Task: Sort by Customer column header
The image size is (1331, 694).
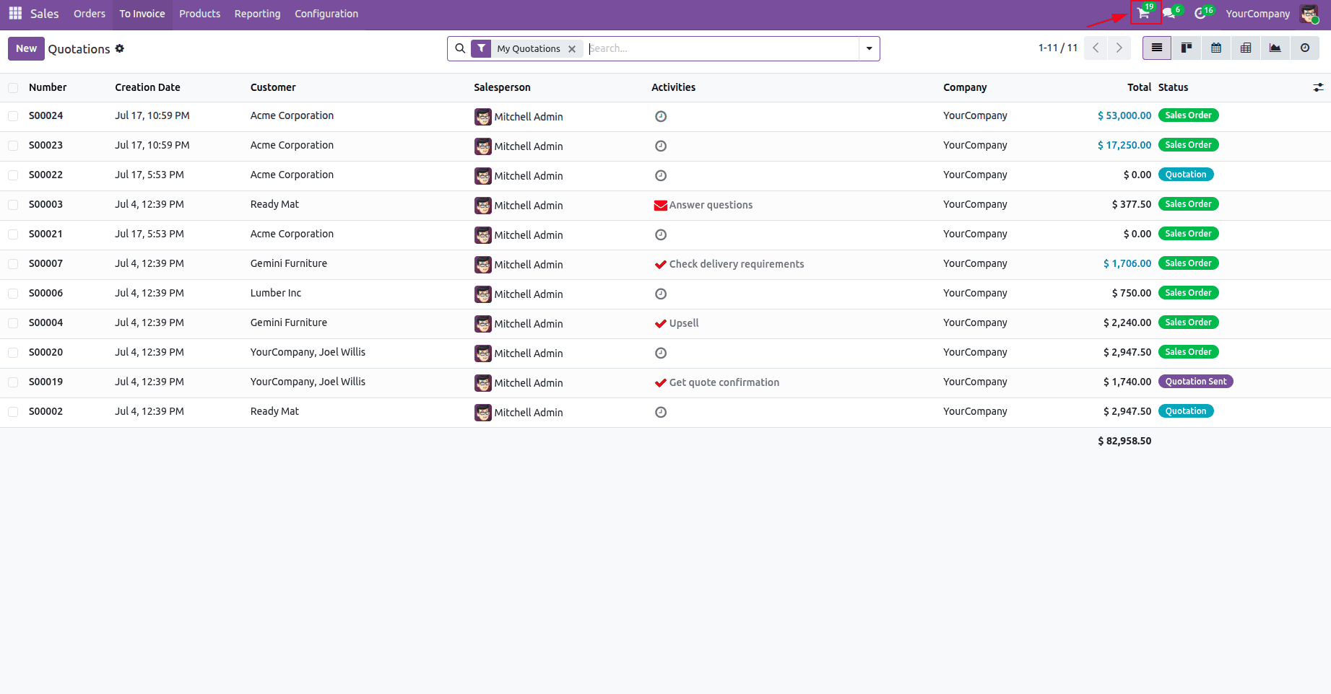Action: point(273,87)
